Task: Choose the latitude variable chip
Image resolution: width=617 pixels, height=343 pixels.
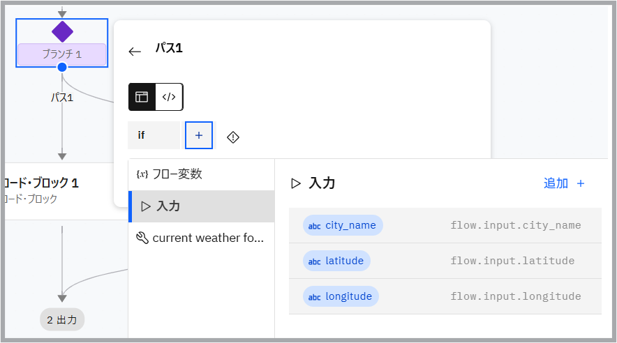Action: [x=336, y=261]
